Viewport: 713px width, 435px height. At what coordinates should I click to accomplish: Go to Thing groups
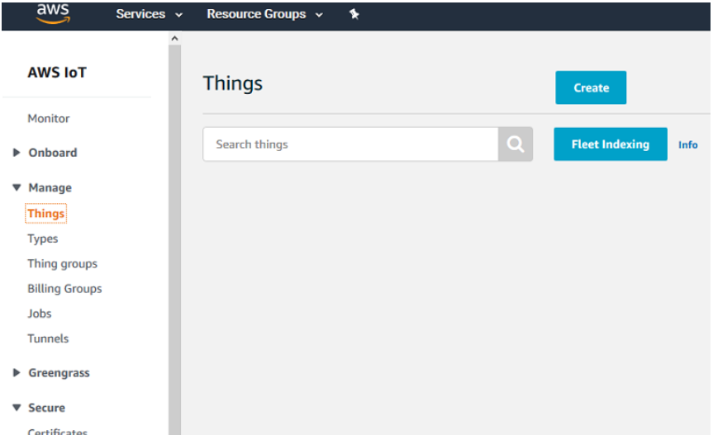62,264
